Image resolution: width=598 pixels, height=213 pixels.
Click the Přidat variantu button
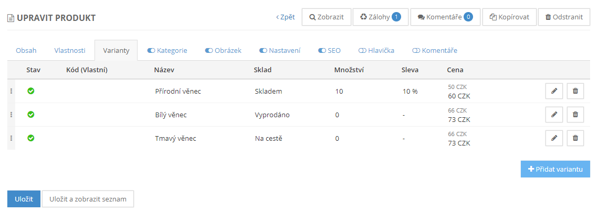pos(555,169)
